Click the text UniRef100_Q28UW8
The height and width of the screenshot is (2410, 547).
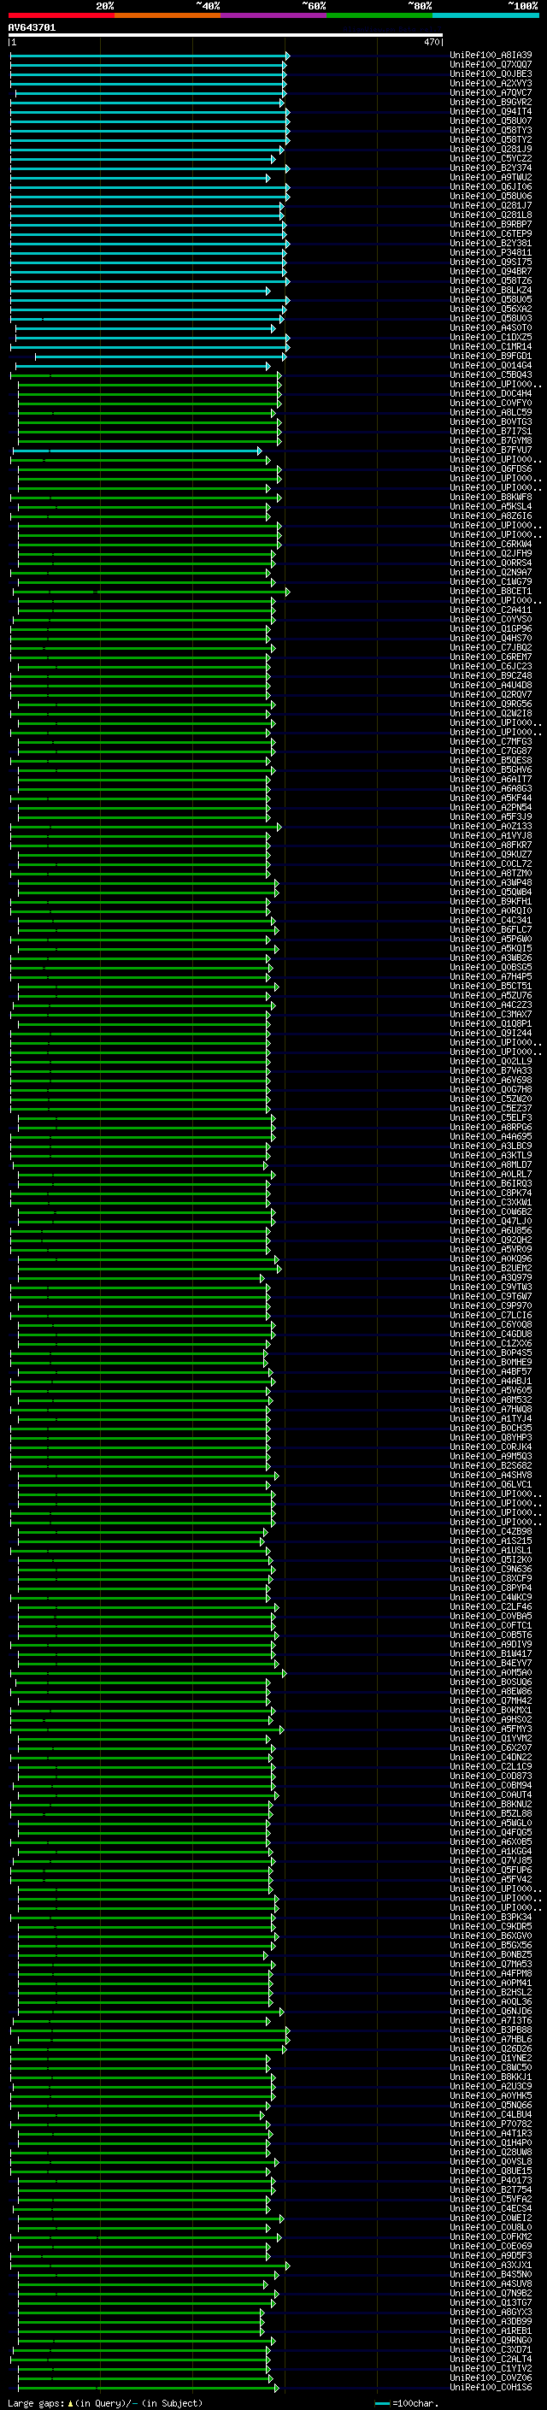click(491, 2152)
